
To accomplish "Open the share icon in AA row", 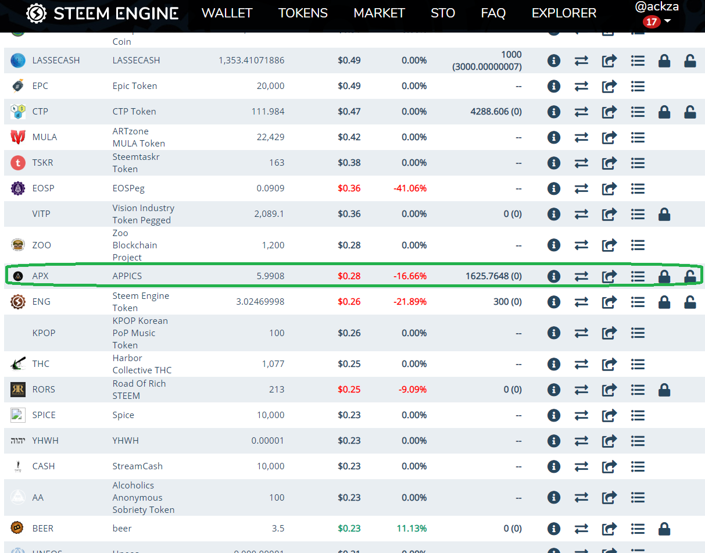I will coord(609,497).
